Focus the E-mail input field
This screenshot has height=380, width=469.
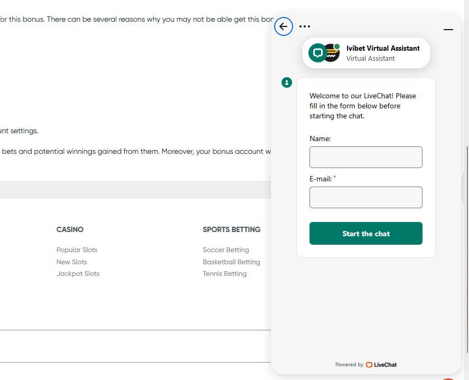coord(365,198)
